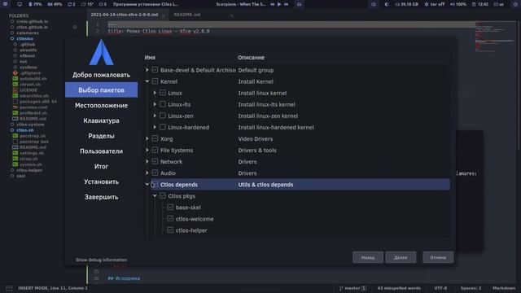This screenshot has width=521, height=293.
Task: Open the calamares folder in sidebar
Action: [x=28, y=33]
